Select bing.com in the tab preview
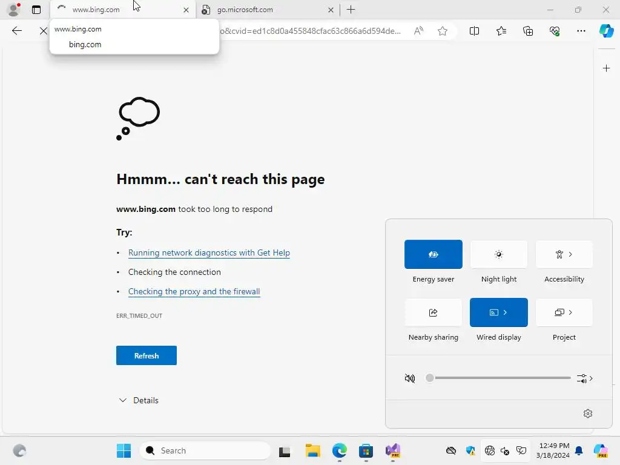Viewport: 620px width, 465px height. (x=85, y=44)
